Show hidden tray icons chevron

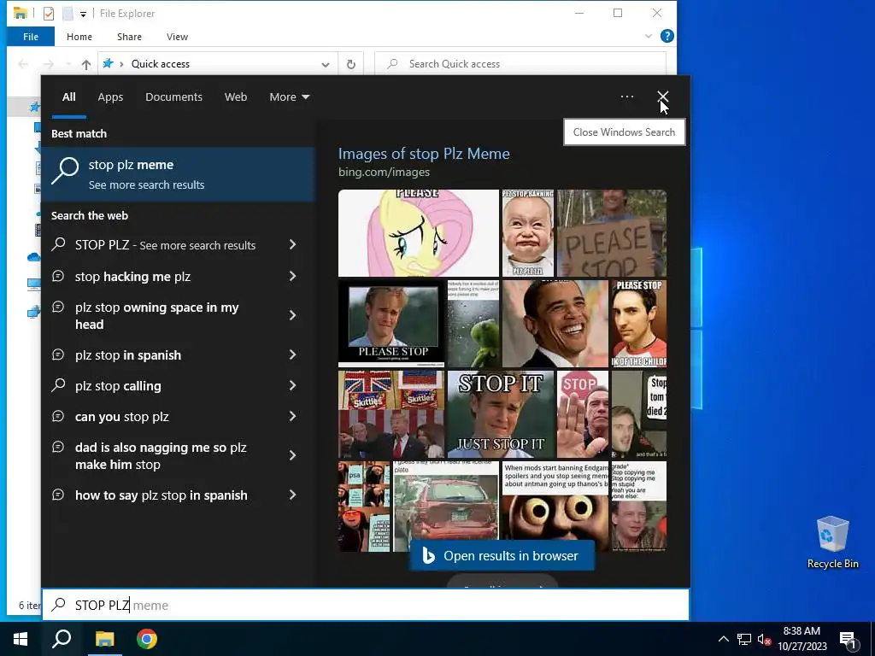click(723, 639)
